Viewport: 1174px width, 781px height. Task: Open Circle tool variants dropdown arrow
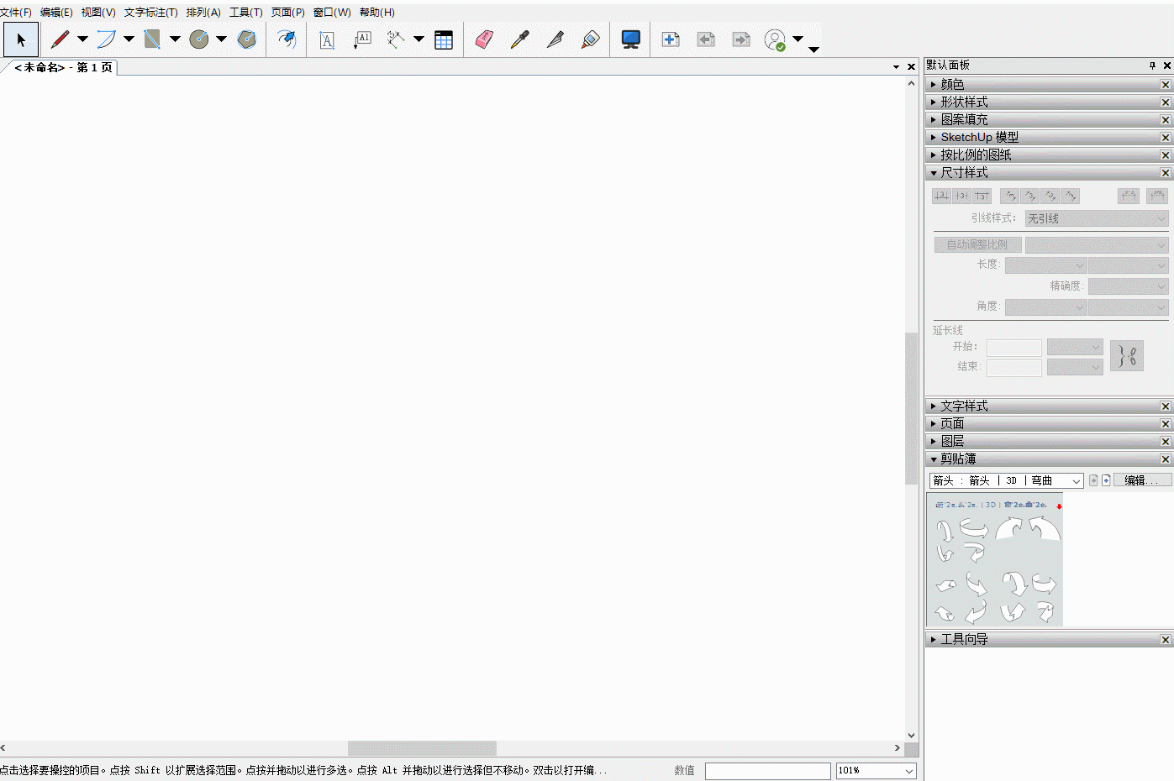(x=221, y=39)
